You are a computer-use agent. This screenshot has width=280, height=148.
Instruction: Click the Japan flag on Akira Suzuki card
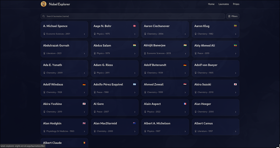click(235, 84)
